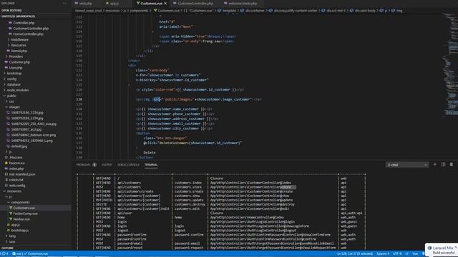Kill terminal with trash icon
The image size is (458, 257).
[x=452, y=165]
